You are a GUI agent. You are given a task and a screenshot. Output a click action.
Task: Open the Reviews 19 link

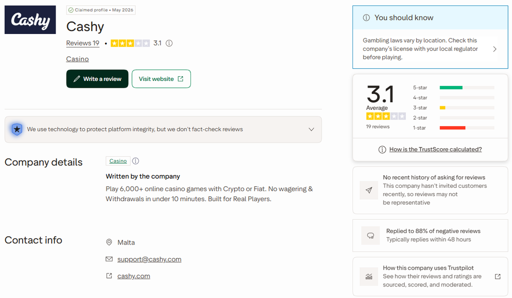click(x=82, y=43)
